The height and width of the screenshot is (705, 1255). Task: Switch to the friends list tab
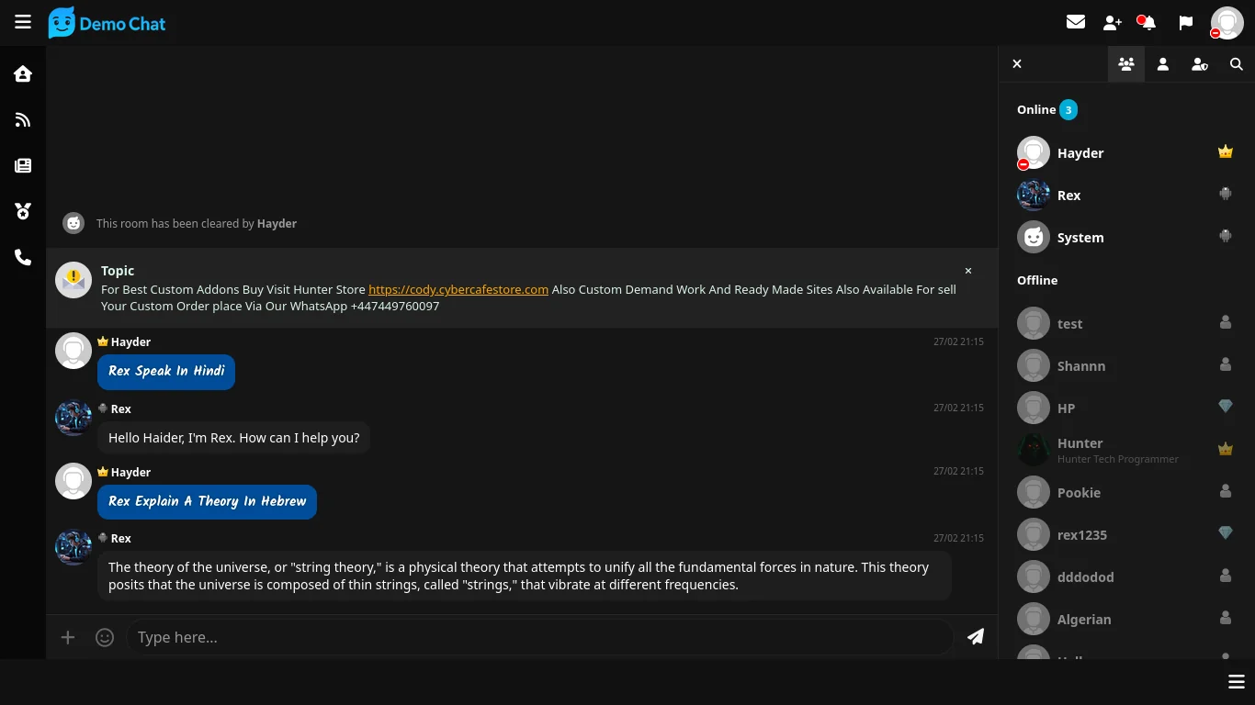pos(1162,64)
